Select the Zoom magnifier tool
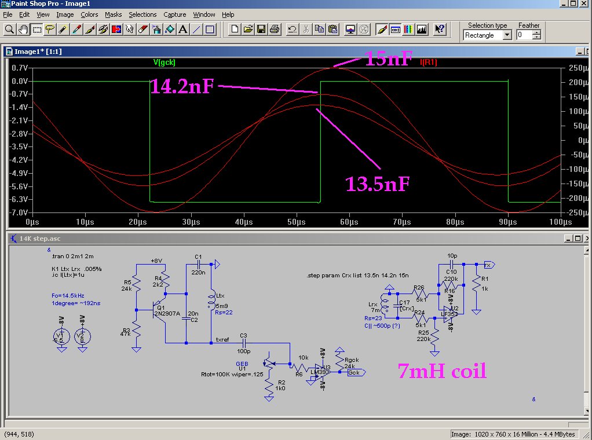The width and height of the screenshot is (592, 440). point(10,29)
